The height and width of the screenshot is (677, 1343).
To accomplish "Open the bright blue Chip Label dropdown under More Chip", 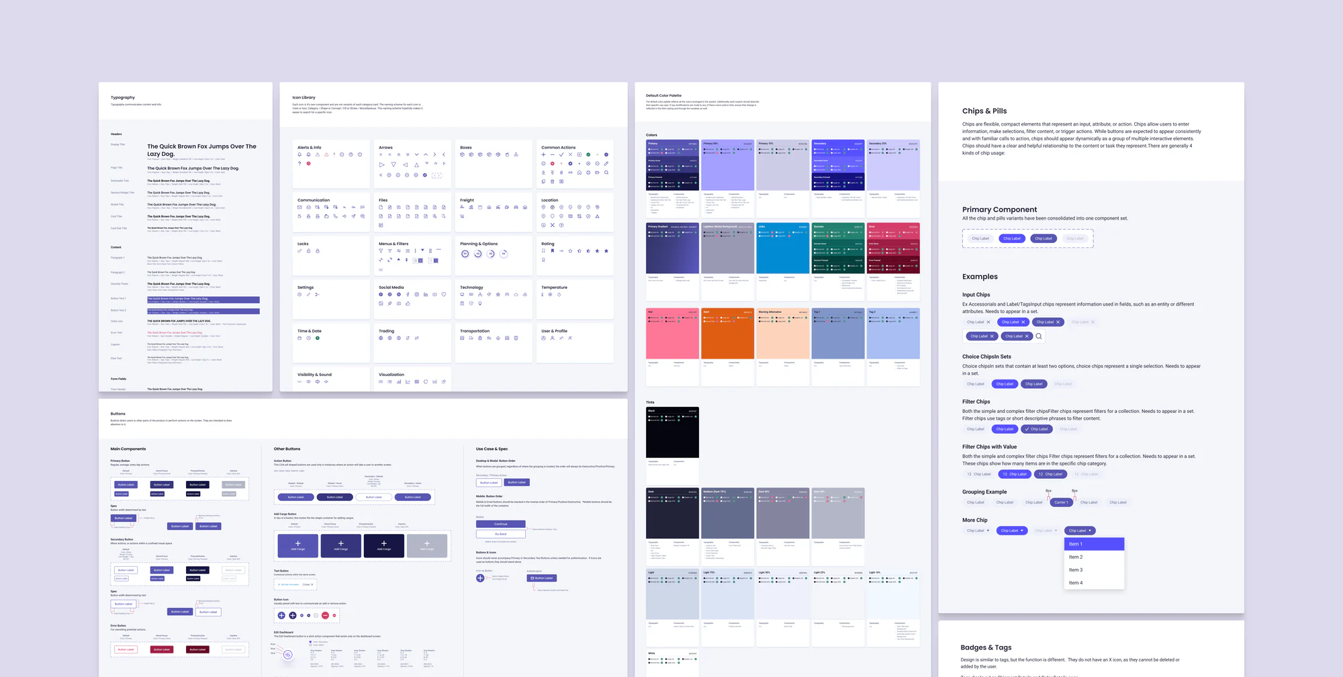I will click(x=1012, y=531).
